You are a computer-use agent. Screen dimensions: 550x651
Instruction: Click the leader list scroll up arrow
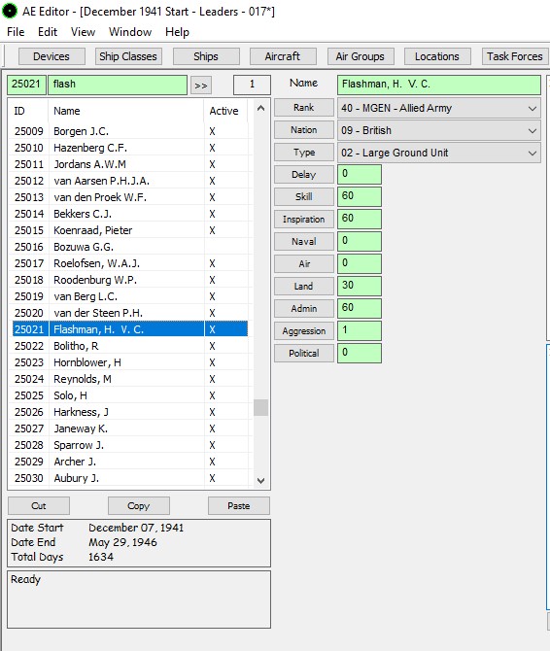260,109
